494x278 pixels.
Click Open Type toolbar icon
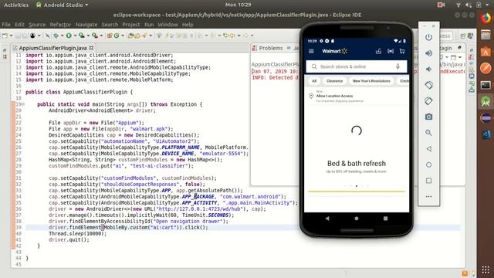[130, 36]
